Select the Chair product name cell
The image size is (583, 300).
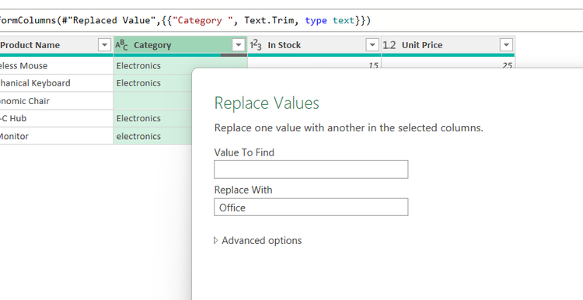tap(57, 101)
